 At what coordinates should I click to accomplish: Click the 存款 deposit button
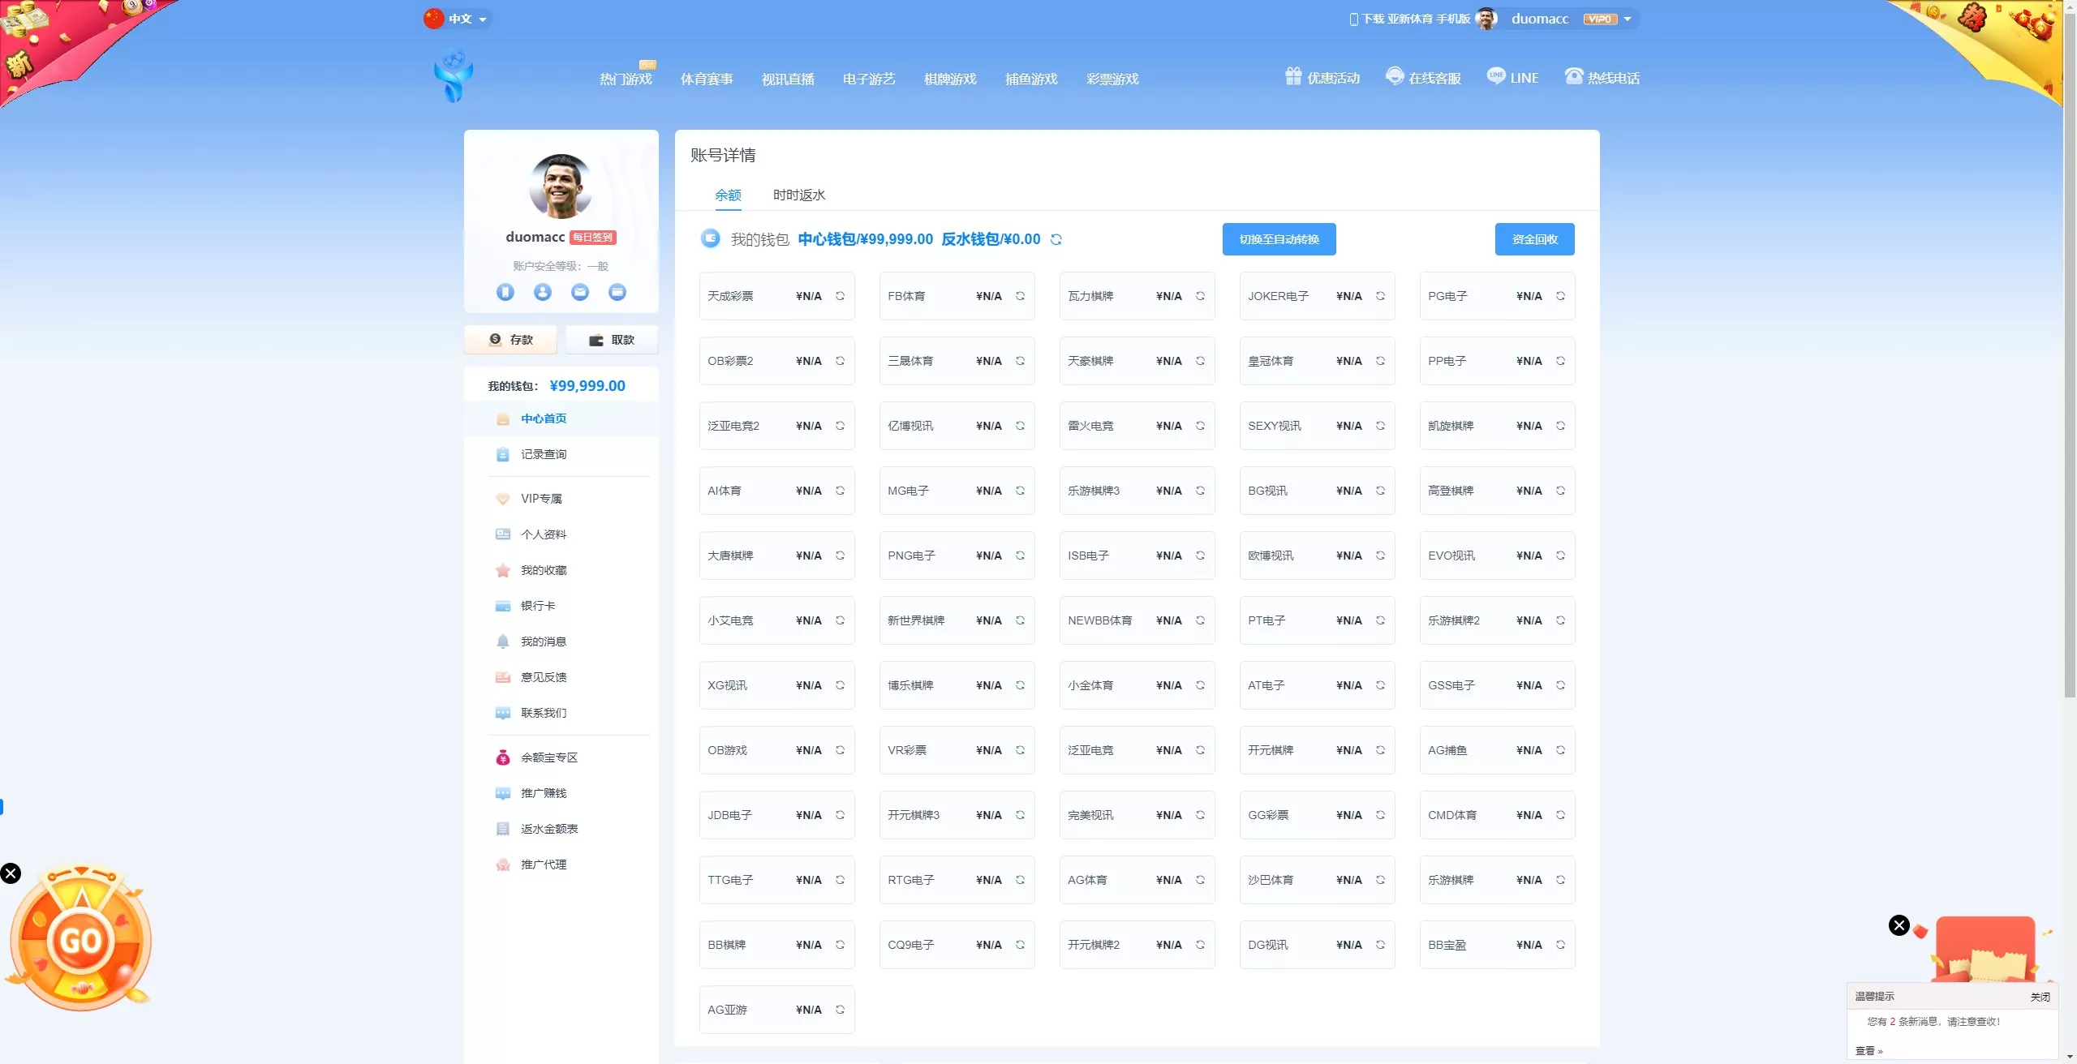click(510, 340)
